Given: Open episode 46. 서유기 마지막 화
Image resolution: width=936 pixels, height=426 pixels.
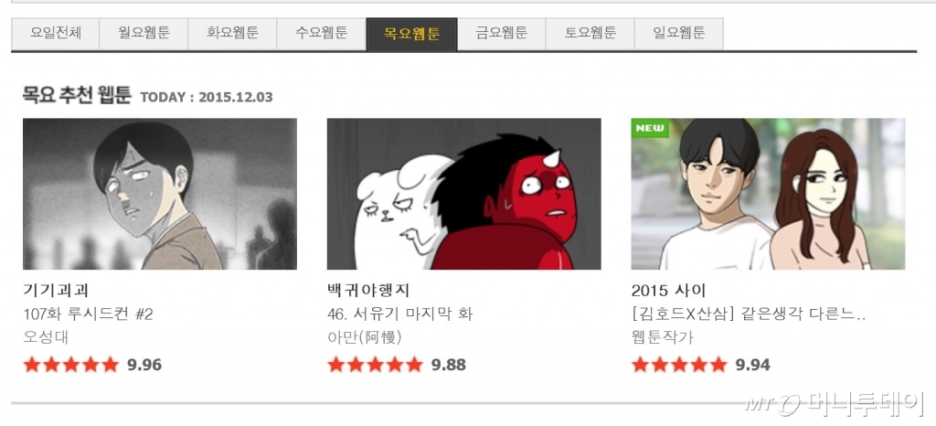Looking at the screenshot, I should pos(400,314).
